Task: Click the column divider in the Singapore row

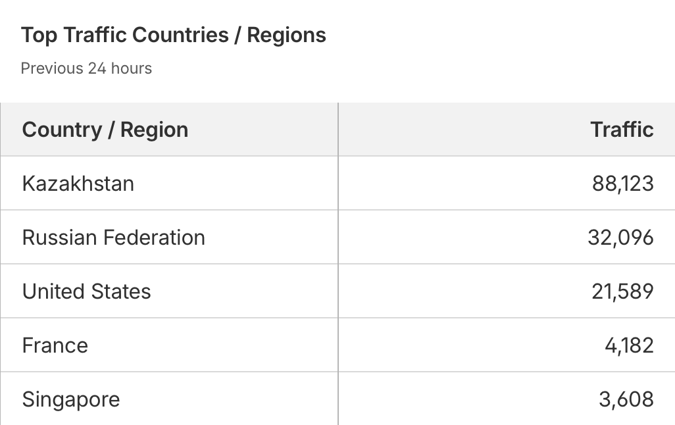Action: click(x=338, y=399)
